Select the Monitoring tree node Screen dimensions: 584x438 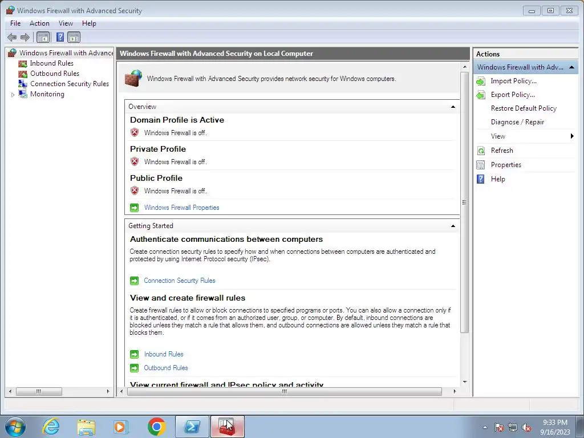(47, 94)
